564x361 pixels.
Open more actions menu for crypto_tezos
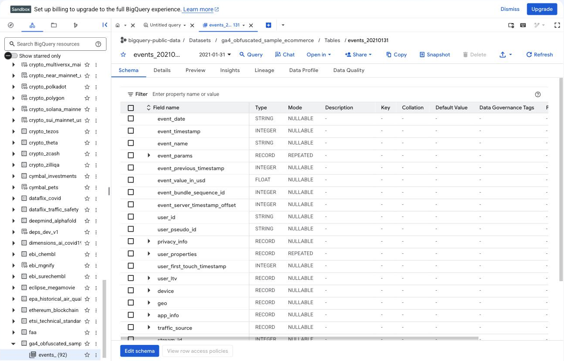tap(96, 131)
